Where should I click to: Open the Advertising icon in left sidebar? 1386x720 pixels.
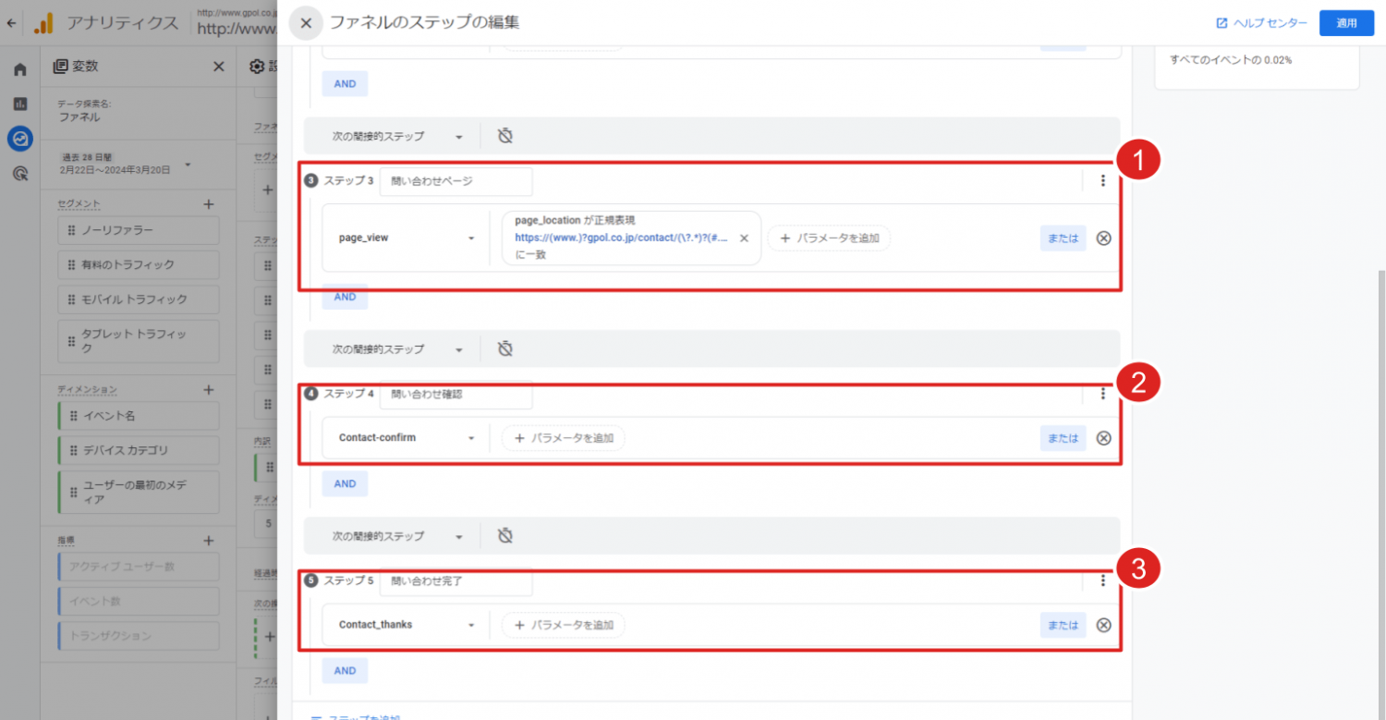tap(19, 174)
